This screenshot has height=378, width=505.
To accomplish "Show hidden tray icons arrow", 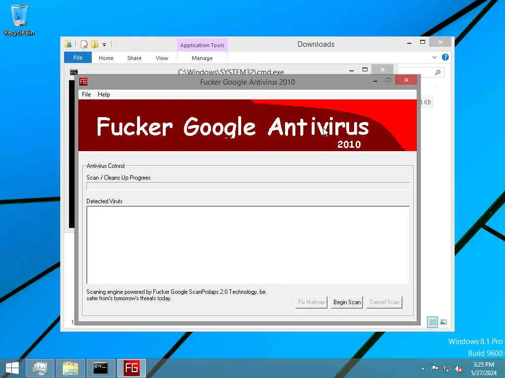I will (423, 369).
